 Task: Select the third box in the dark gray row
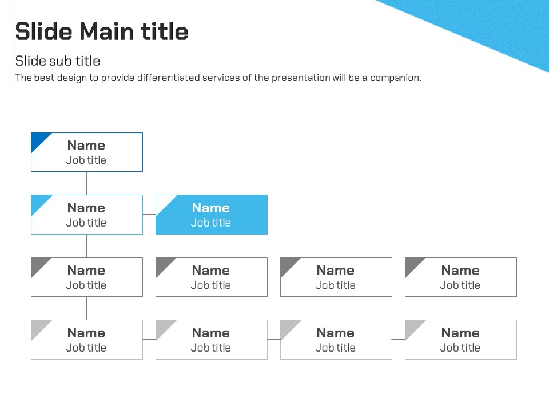pyautogui.click(x=336, y=277)
